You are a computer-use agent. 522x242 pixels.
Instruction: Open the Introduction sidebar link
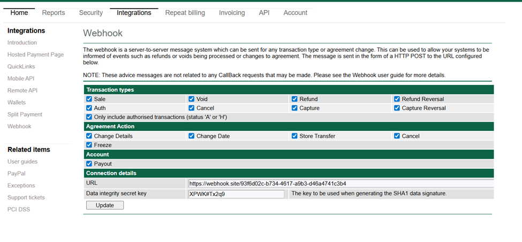(22, 43)
